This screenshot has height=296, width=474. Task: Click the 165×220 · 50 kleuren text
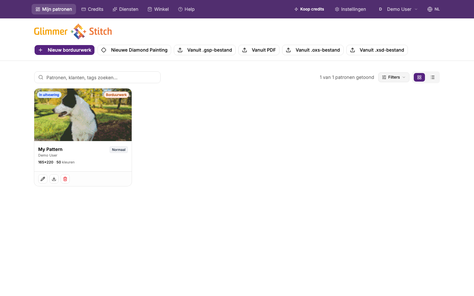click(x=56, y=162)
